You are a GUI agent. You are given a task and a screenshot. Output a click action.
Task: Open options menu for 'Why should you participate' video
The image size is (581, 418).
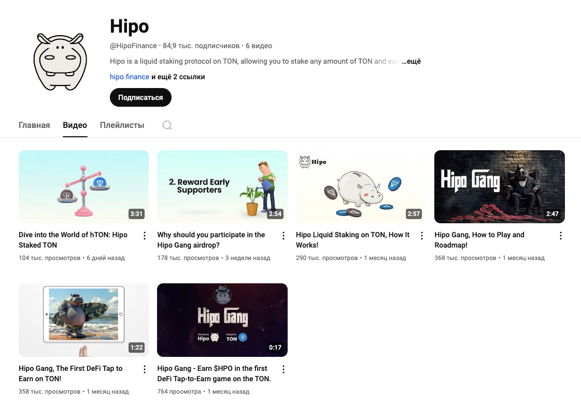[284, 236]
